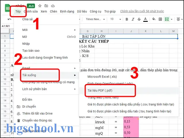Screen dimensions: 184x138
Task: Open text color picker
Action: pyautogui.click(x=145, y=19)
